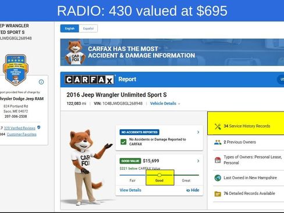Click the globe last owned icon
Screen dimensions: 284x213
(218, 178)
